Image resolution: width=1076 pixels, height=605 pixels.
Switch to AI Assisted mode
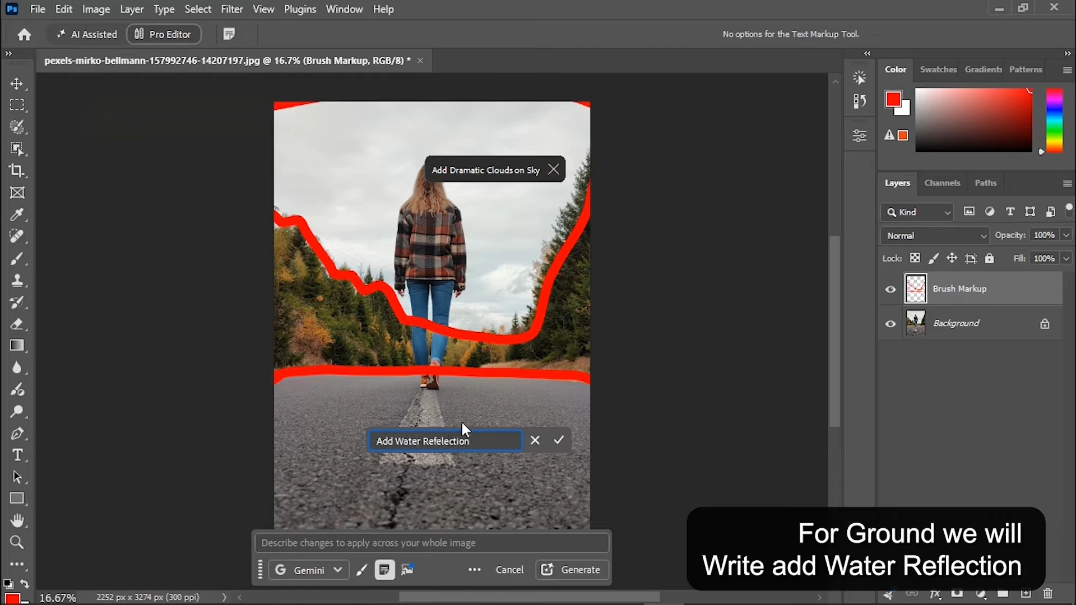[87, 34]
